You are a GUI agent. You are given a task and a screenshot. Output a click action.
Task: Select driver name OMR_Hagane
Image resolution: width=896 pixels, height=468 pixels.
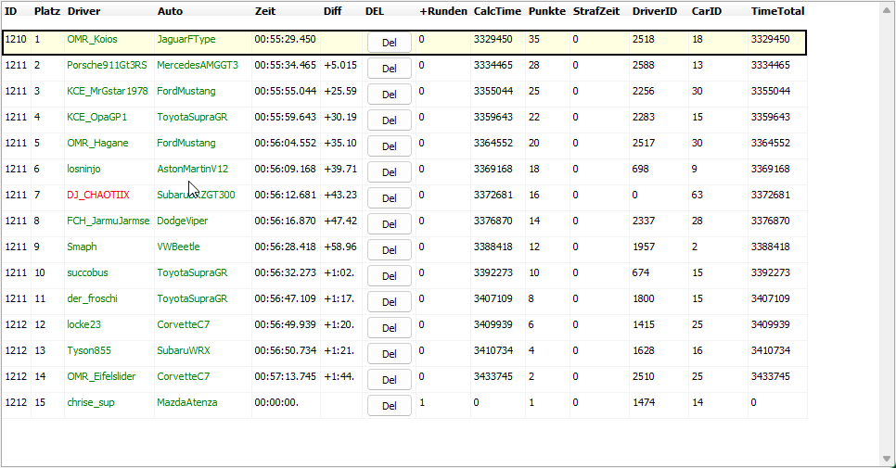pyautogui.click(x=97, y=144)
